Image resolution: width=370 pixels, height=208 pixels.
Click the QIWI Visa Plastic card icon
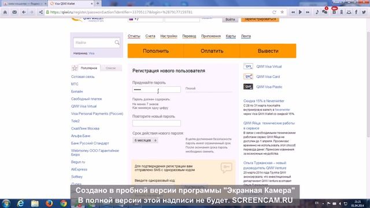[x=248, y=87]
